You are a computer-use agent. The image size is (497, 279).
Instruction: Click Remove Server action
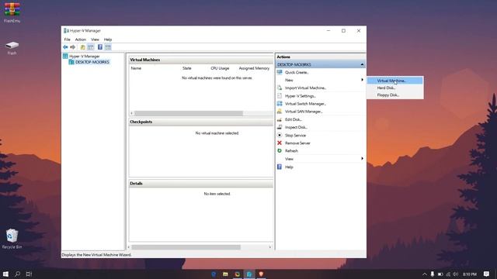pos(297,143)
